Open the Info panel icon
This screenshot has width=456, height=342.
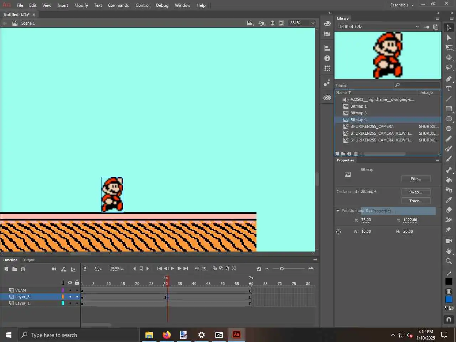pos(327,58)
